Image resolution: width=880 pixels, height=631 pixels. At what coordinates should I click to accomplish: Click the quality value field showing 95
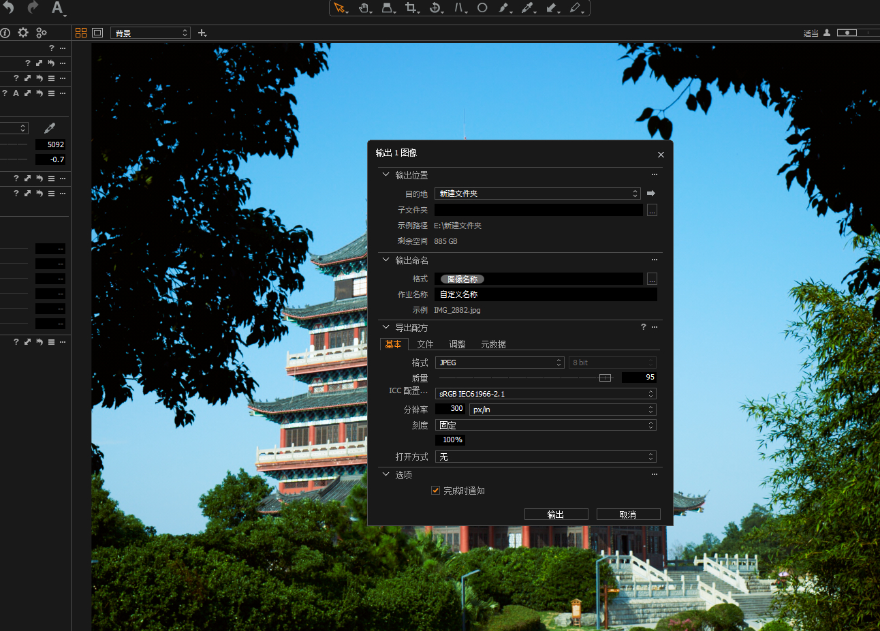point(640,377)
